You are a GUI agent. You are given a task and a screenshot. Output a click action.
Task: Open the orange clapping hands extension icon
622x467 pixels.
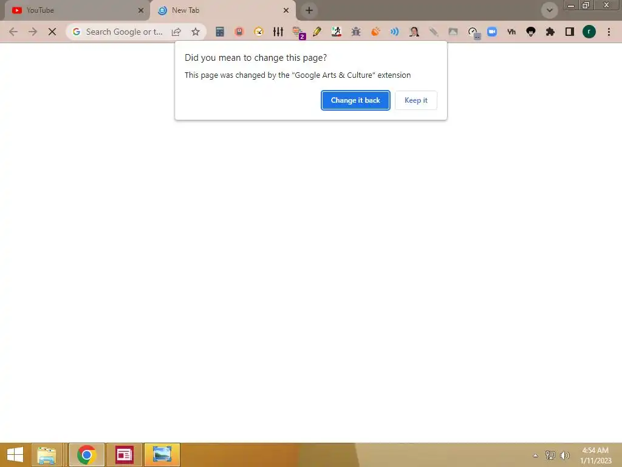(x=375, y=32)
